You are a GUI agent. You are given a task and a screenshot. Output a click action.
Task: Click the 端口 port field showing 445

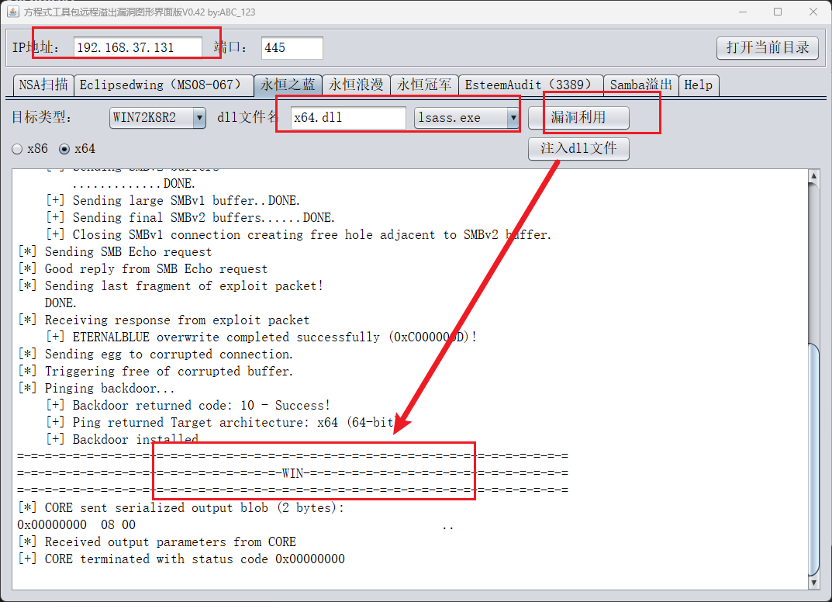click(292, 47)
